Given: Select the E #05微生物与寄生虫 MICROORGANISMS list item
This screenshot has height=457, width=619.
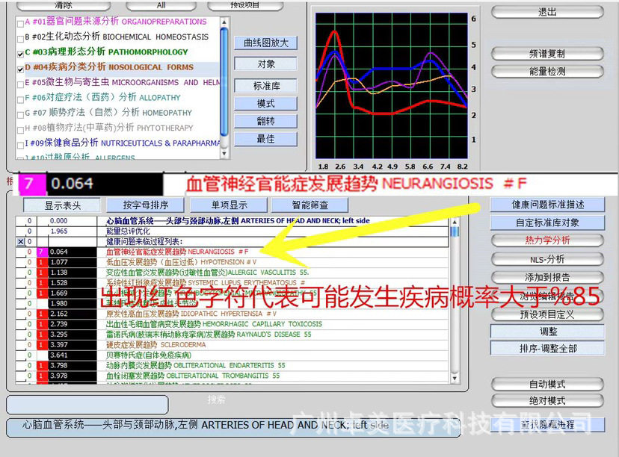Looking at the screenshot, I should (123, 82).
